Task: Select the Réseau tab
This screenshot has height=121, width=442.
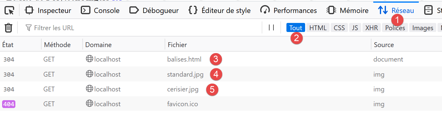Action: tap(396, 11)
